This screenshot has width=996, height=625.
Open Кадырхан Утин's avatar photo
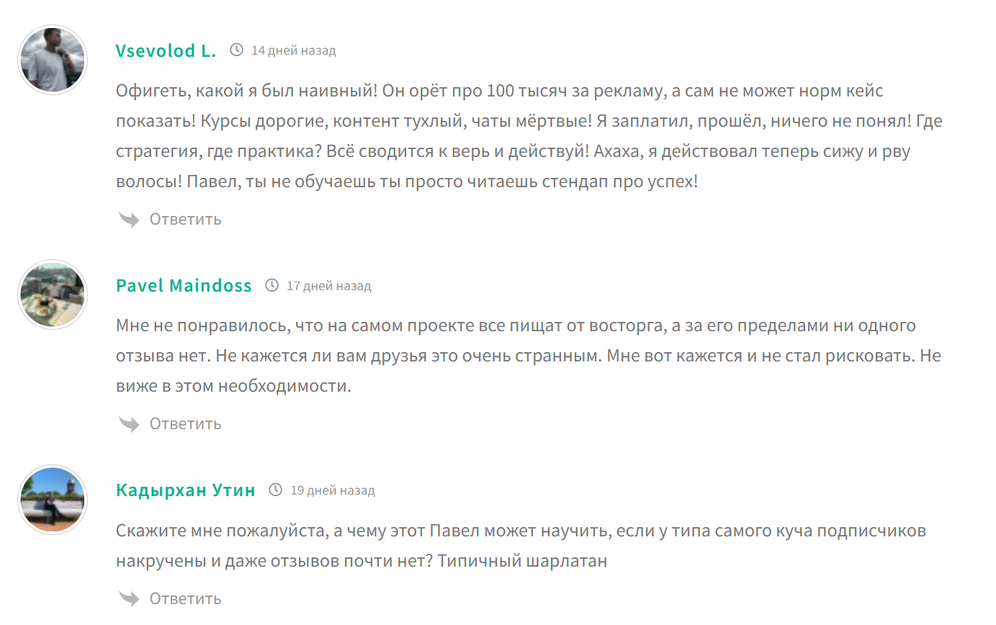coord(53,499)
